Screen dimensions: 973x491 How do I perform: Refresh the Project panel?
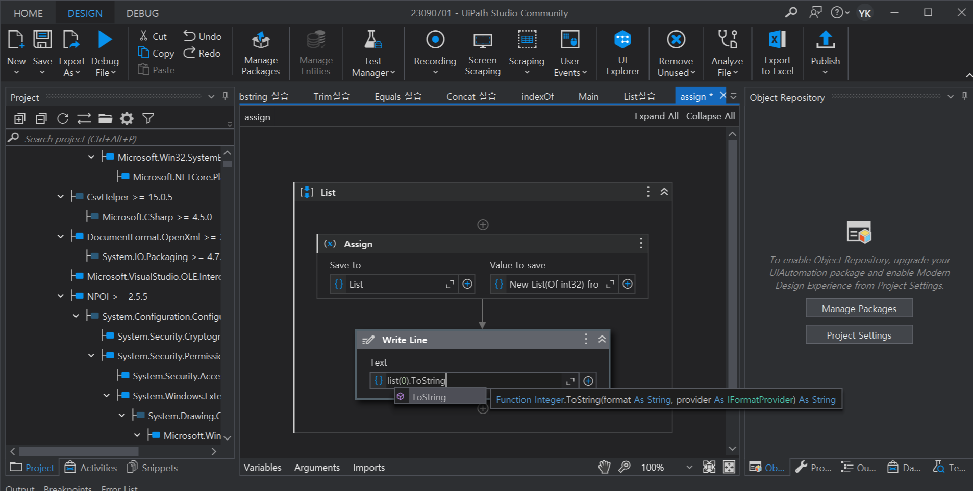[63, 119]
